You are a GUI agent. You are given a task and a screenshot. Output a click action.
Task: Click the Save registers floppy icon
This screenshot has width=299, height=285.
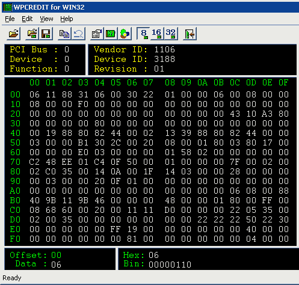coord(46,34)
